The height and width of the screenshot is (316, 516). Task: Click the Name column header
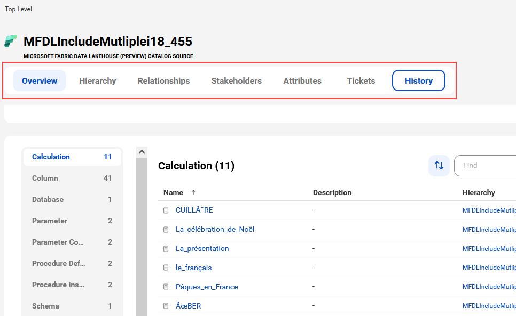tap(173, 192)
